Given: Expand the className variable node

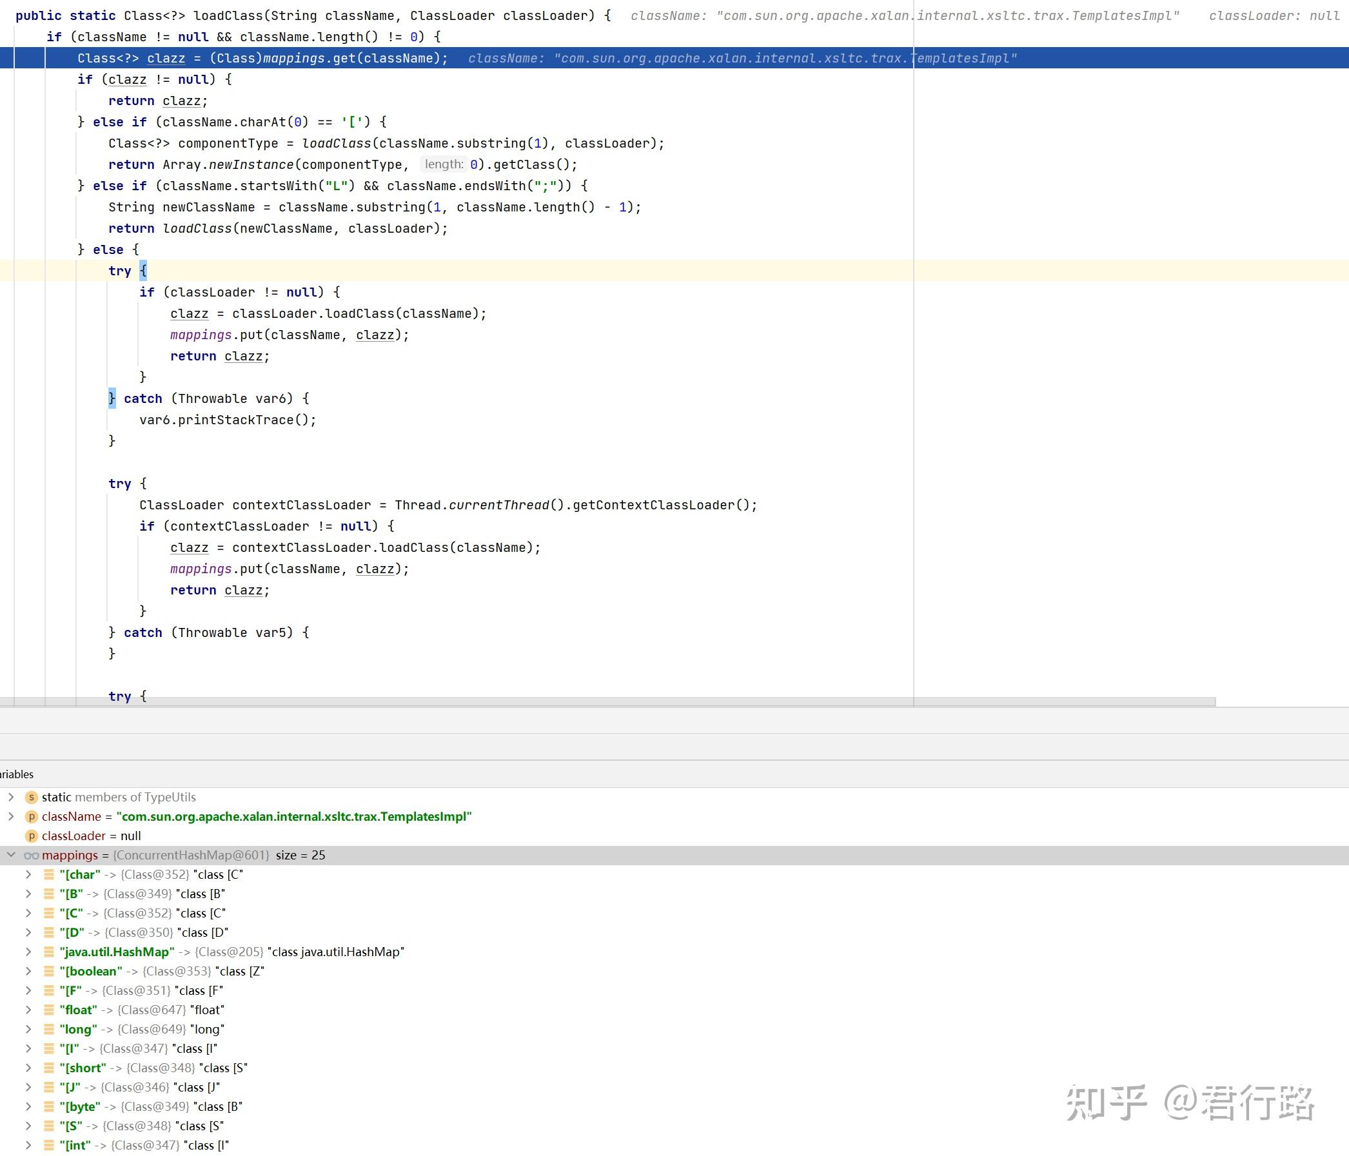Looking at the screenshot, I should point(12,816).
